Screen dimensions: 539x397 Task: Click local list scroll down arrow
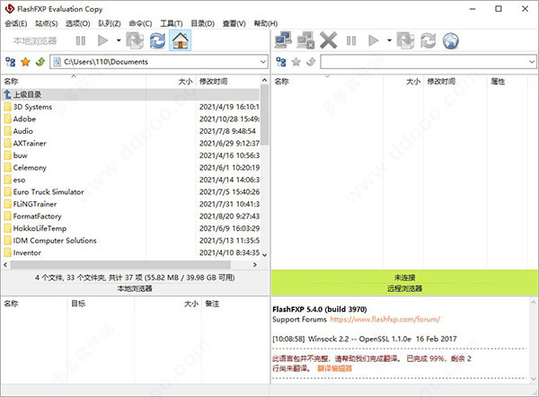pos(264,255)
